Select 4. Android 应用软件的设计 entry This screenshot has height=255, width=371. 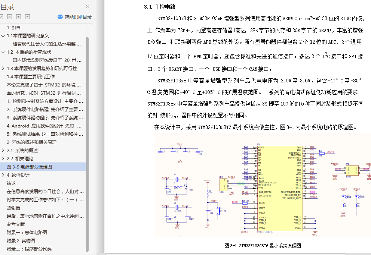coord(44,126)
